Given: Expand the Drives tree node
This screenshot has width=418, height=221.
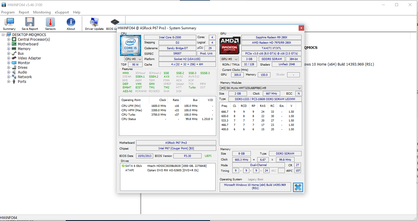Looking at the screenshot, I should (9, 67).
